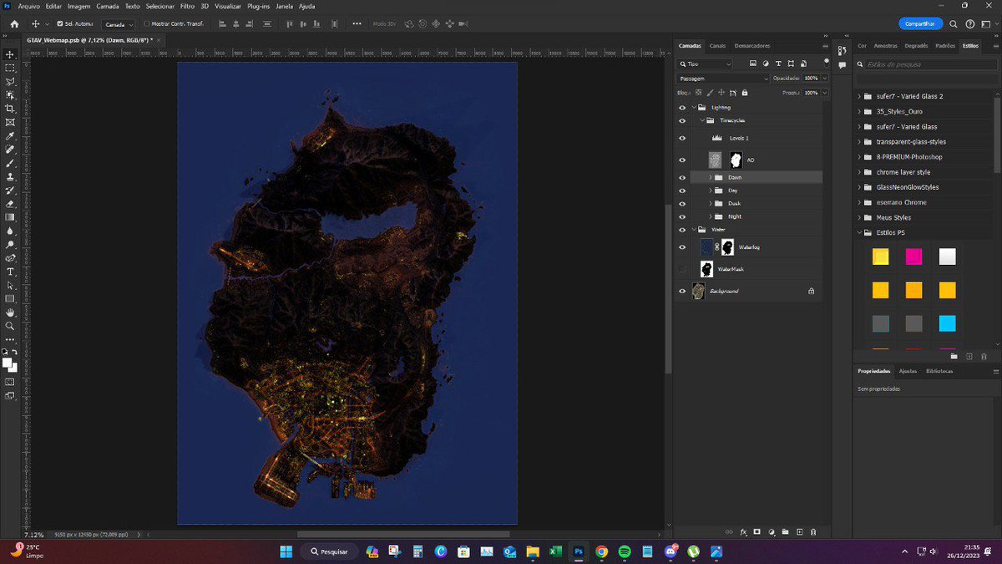1002x564 pixels.
Task: Show the WaterMask layer
Action: click(x=682, y=269)
